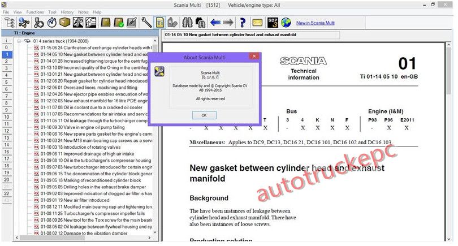
Task: Open the binoculars with vehicle search icon
Action: [200, 23]
